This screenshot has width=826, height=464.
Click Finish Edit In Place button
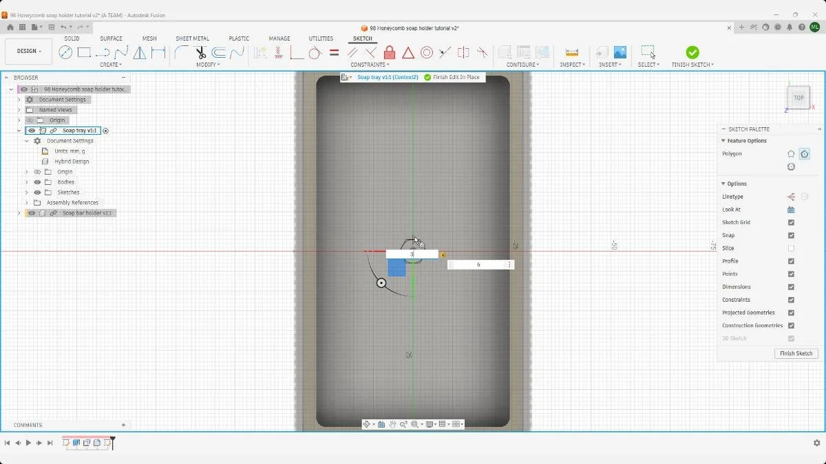click(x=452, y=78)
